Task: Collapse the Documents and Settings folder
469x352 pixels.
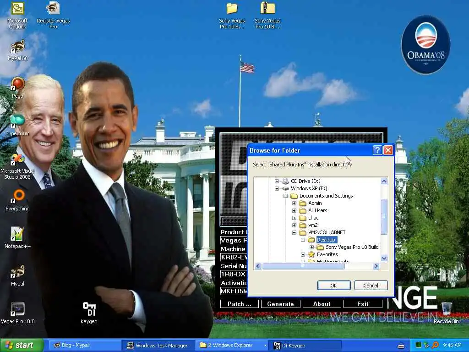Action: tap(286, 196)
